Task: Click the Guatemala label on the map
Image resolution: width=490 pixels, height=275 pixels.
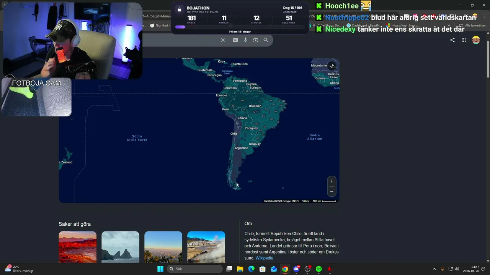Action: [205, 70]
